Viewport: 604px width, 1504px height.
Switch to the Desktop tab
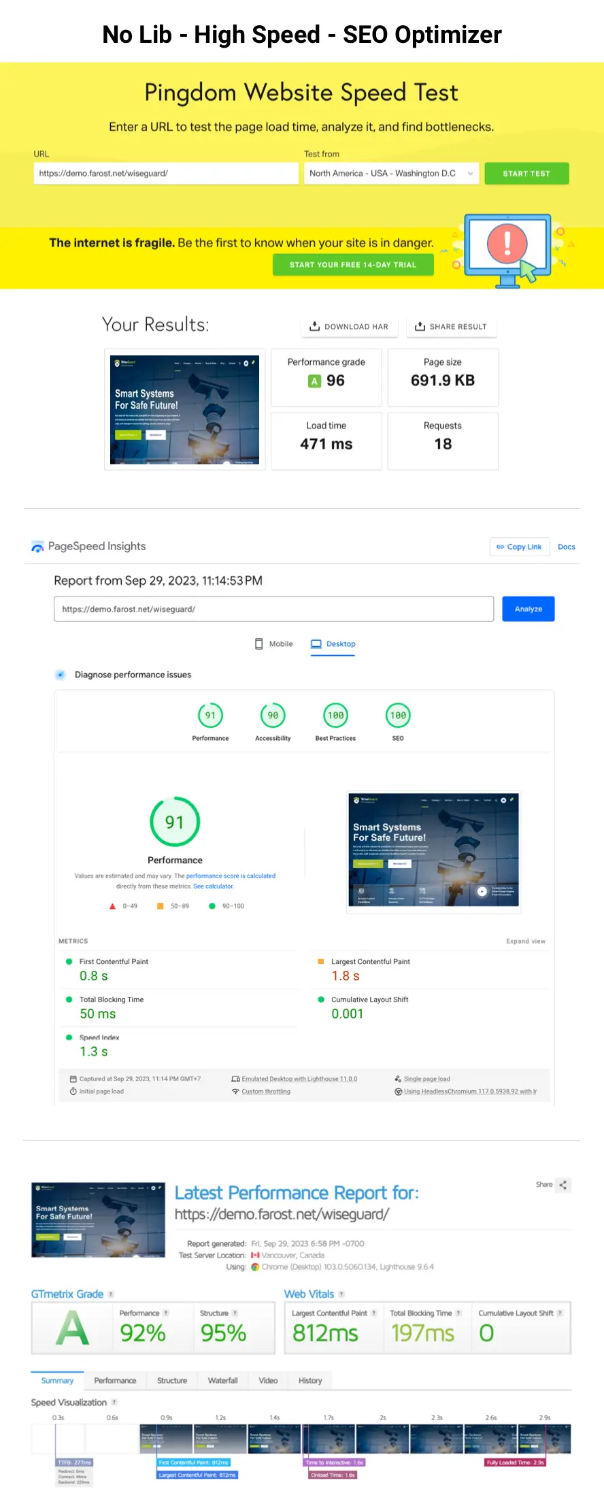tap(333, 644)
